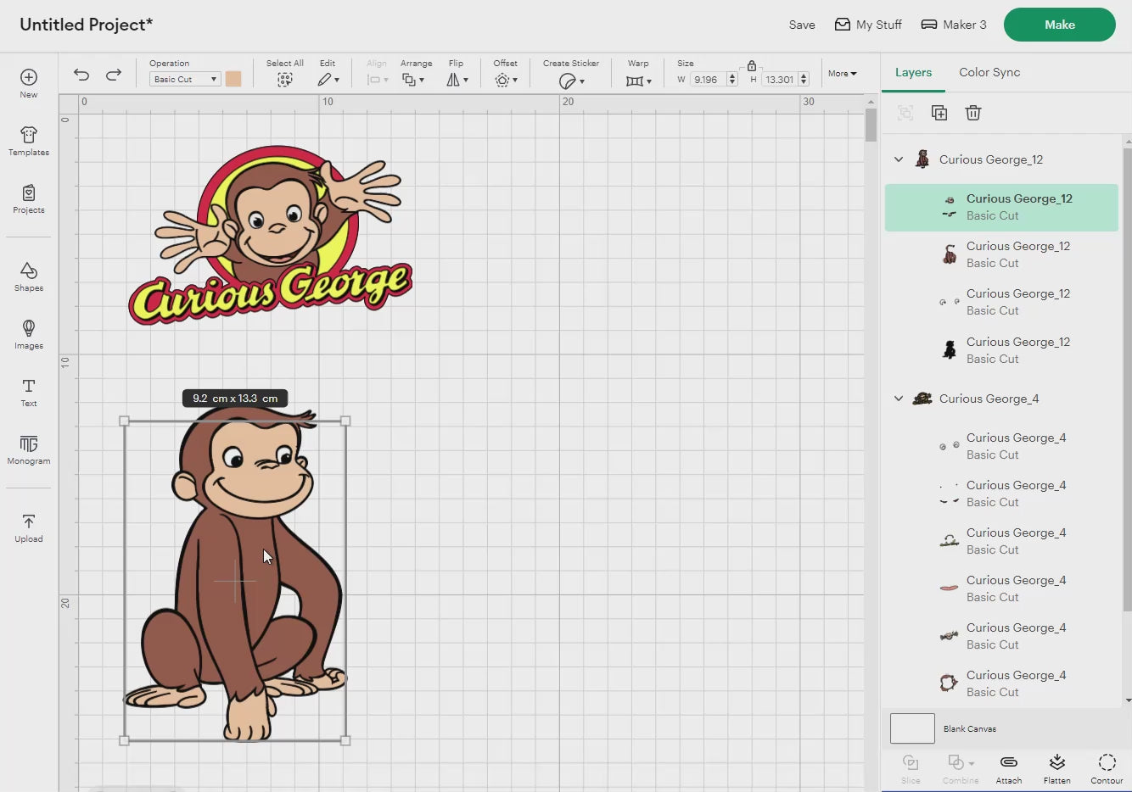Select the Curious George_12 layer with eyes thumbnail
This screenshot has width=1132, height=792.
[x=1001, y=302]
